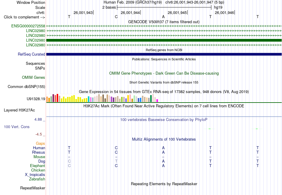Click the 100 Vert. Cons label
This screenshot has width=282, height=195.
point(17,127)
